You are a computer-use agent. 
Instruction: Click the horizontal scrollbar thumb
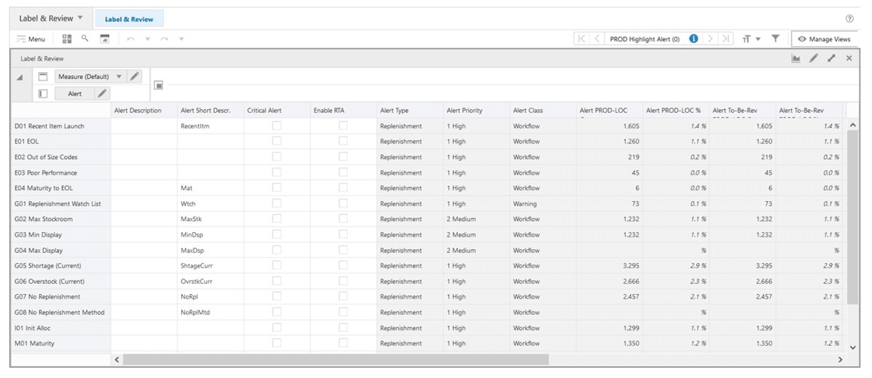(x=336, y=359)
